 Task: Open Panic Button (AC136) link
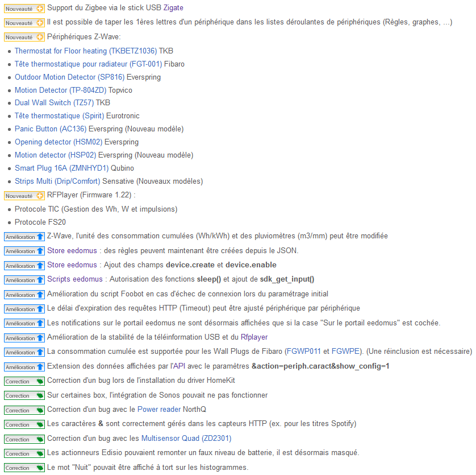point(51,129)
